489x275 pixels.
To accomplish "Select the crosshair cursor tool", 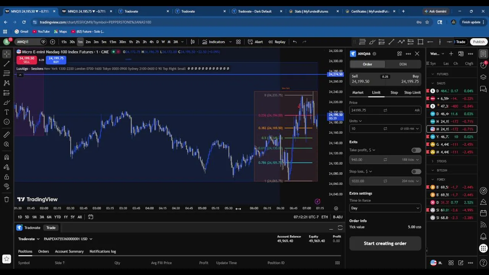I will point(6,54).
